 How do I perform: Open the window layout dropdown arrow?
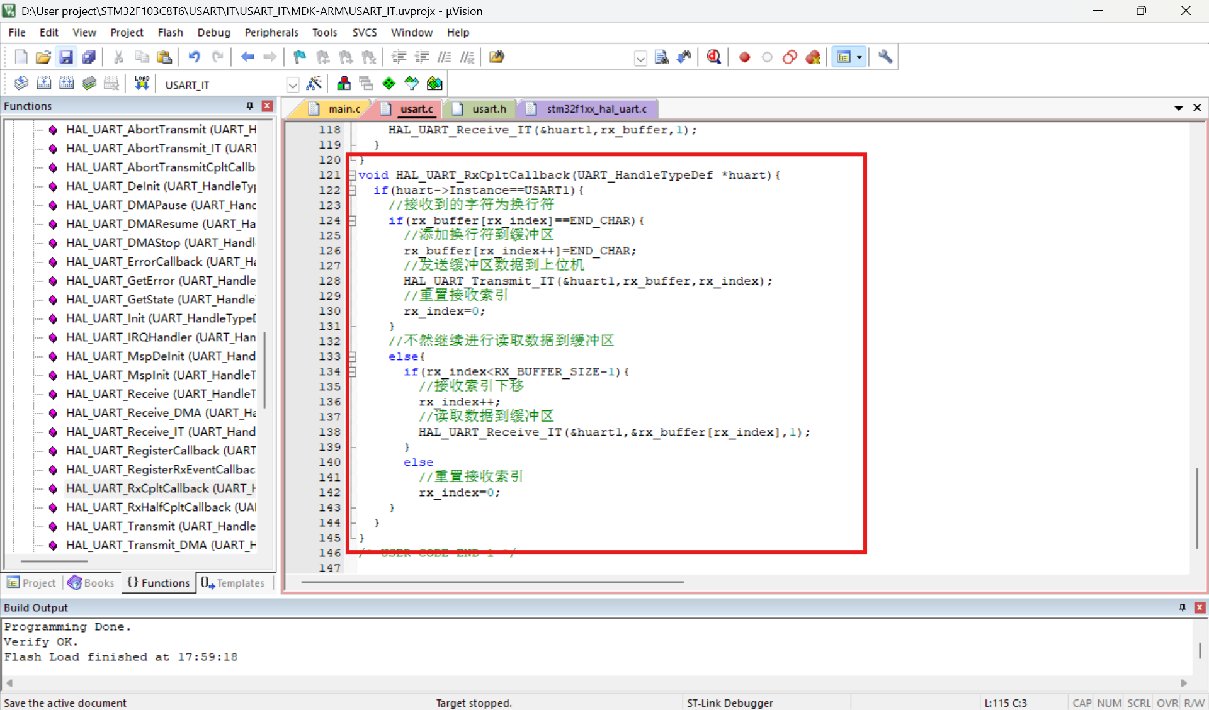[x=860, y=57]
